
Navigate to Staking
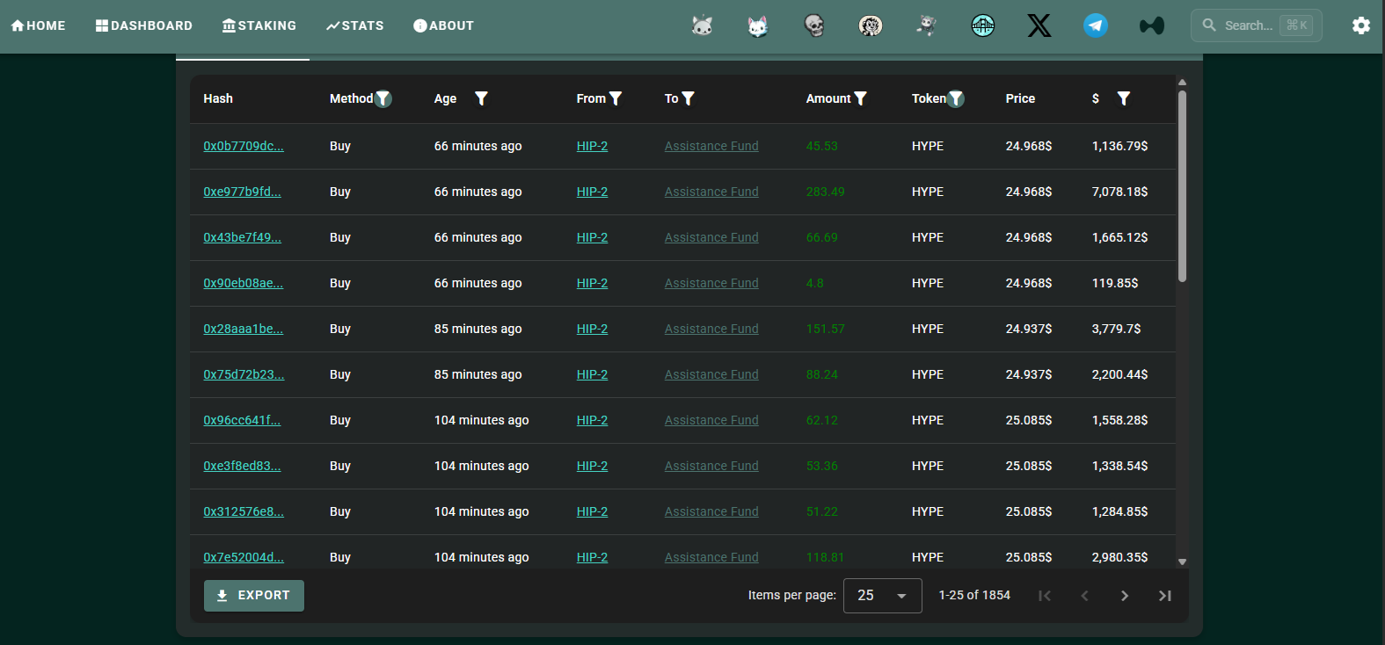tap(259, 25)
